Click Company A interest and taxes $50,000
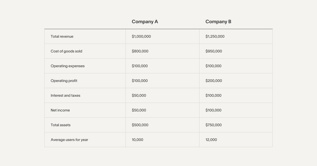This screenshot has height=166, width=317. click(139, 95)
